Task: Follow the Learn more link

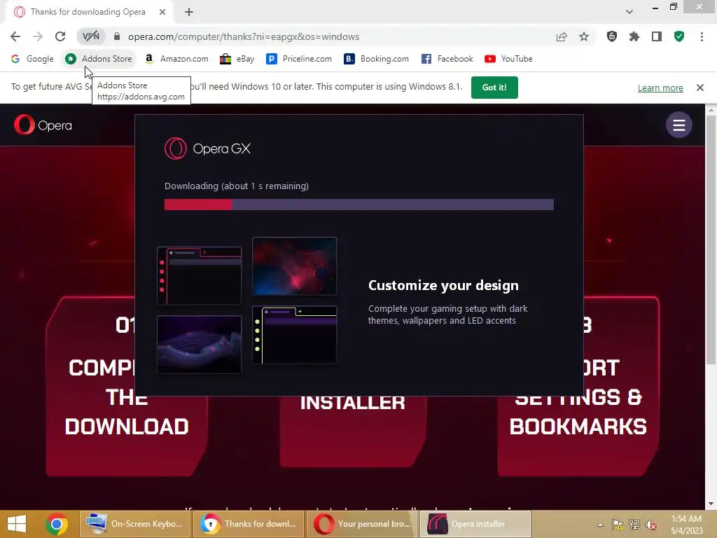Action: tap(660, 88)
